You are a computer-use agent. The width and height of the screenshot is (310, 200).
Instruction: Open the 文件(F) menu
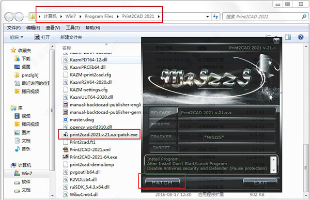14,28
